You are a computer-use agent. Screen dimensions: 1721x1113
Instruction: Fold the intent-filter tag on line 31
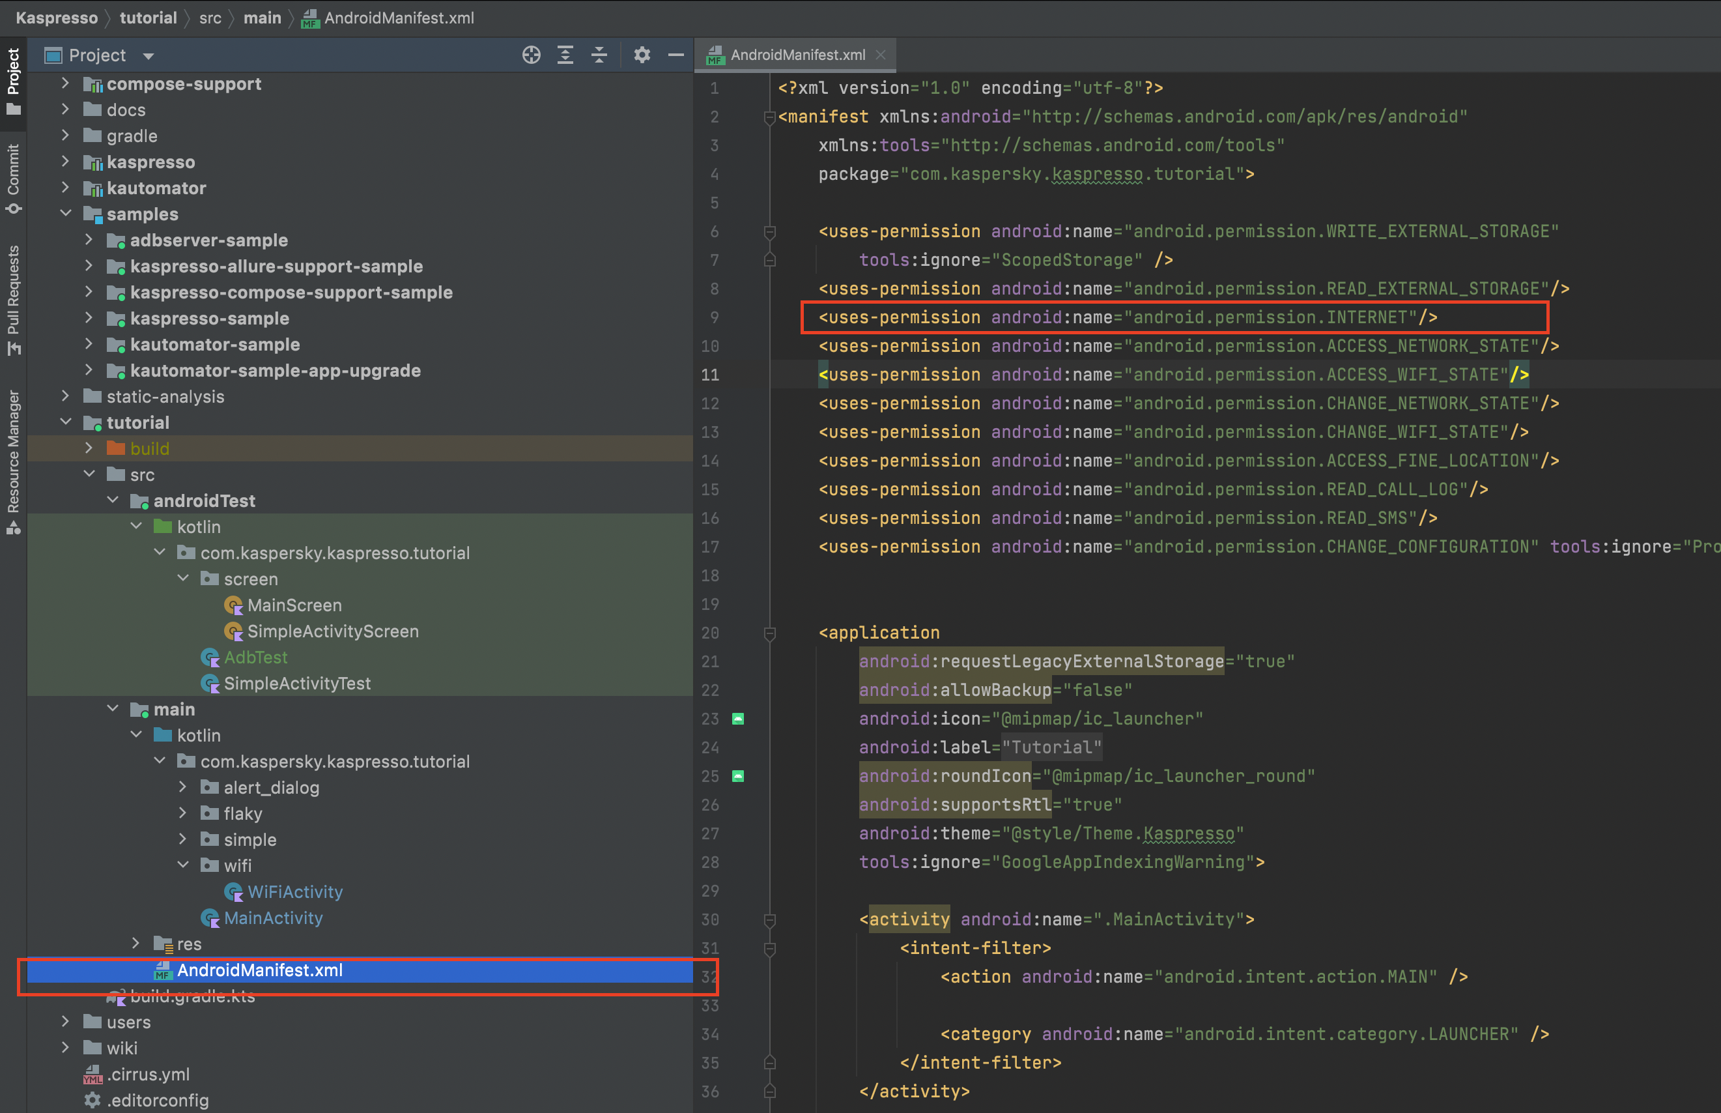(769, 948)
